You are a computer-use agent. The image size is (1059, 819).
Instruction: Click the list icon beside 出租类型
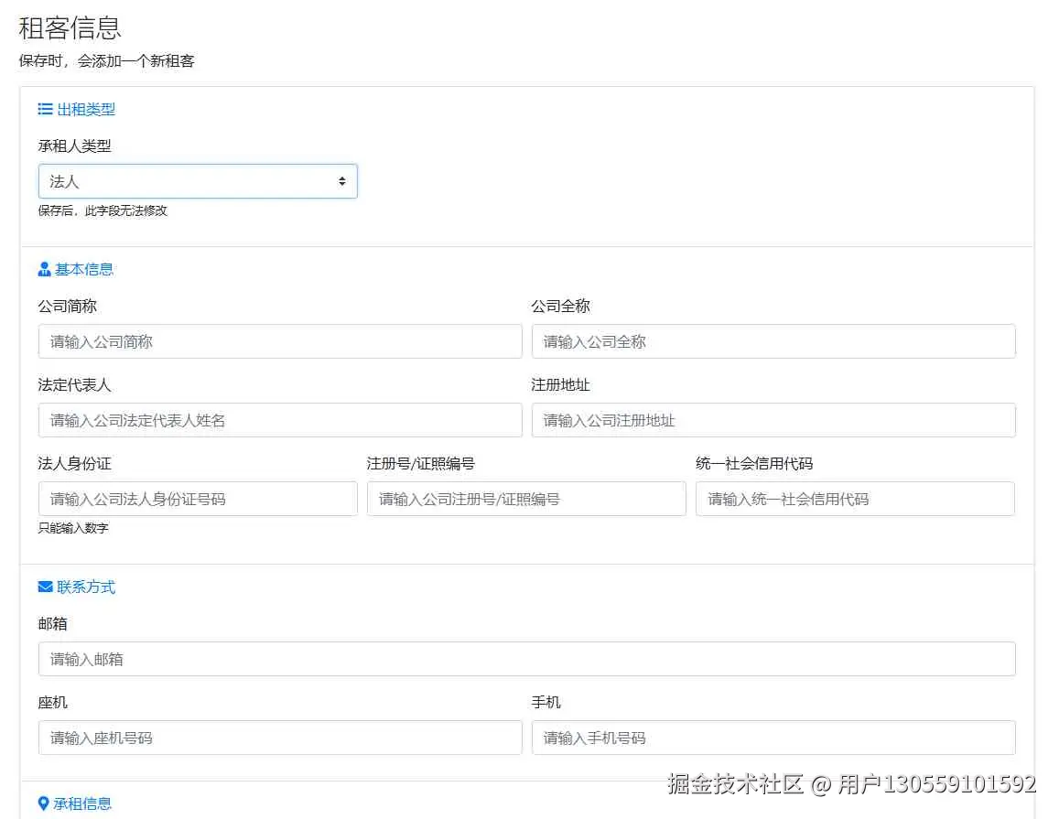(45, 110)
